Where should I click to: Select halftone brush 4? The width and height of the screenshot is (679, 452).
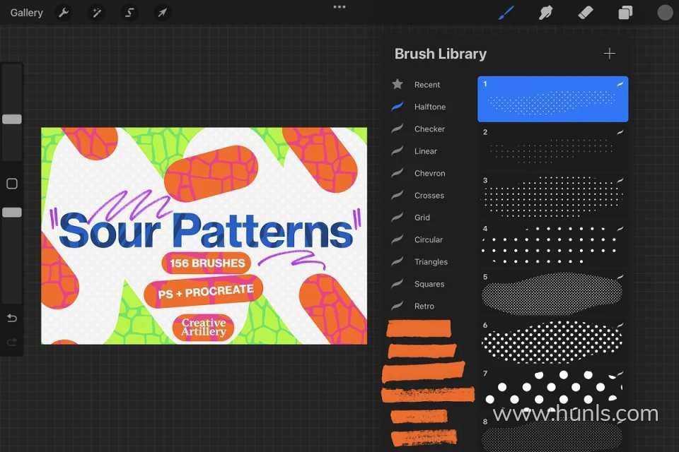click(x=552, y=244)
